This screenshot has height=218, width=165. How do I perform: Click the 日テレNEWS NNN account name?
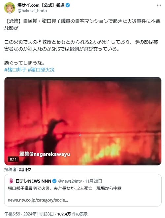(33, 181)
